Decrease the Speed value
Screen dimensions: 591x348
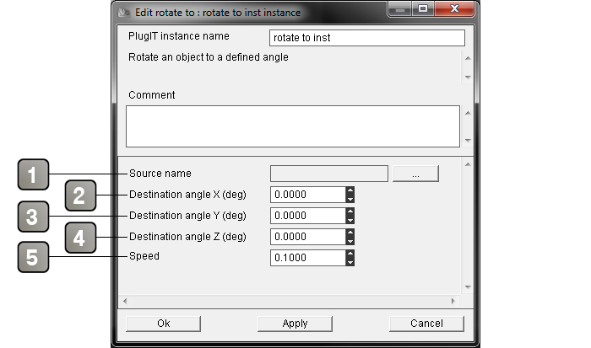[350, 262]
